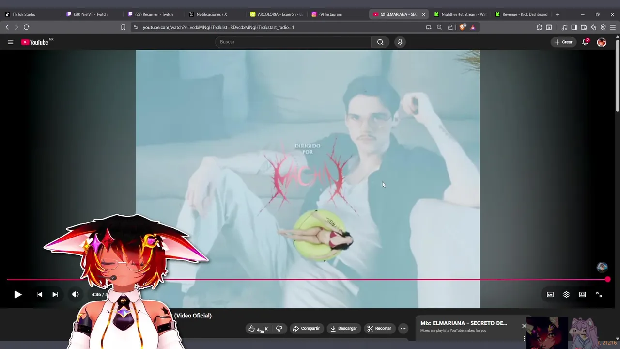This screenshot has width=620, height=349.
Task: Play the paused video
Action: pos(17,294)
